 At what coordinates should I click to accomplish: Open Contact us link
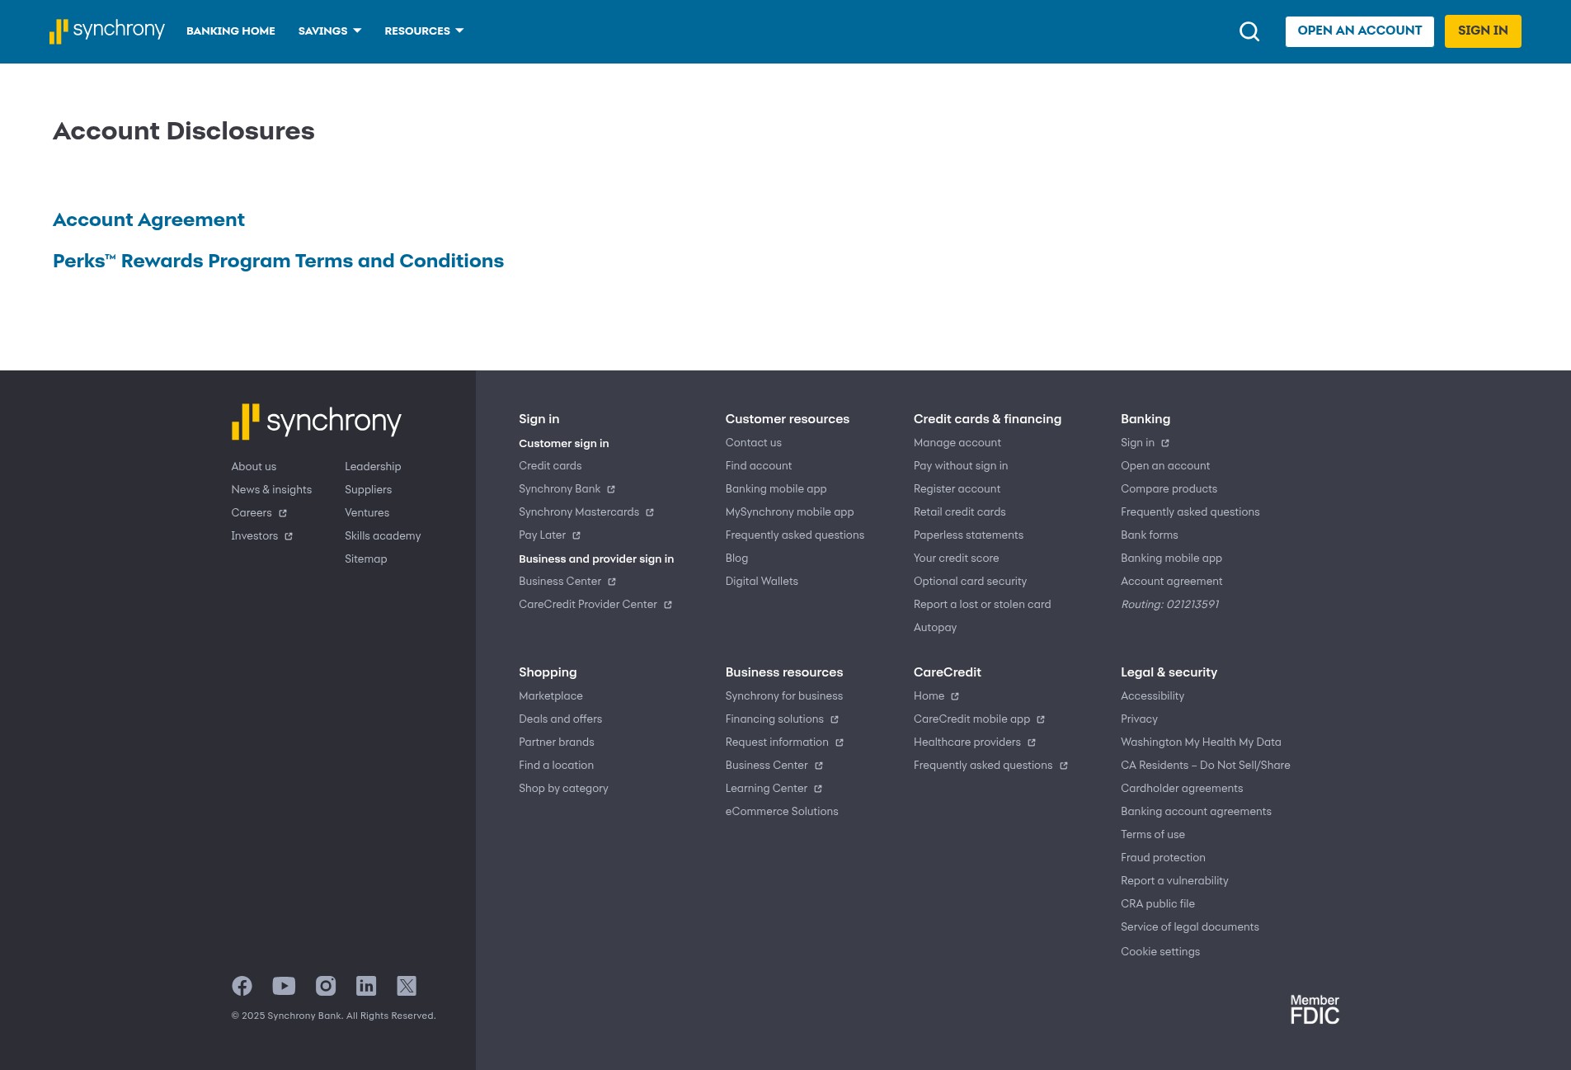(x=754, y=443)
